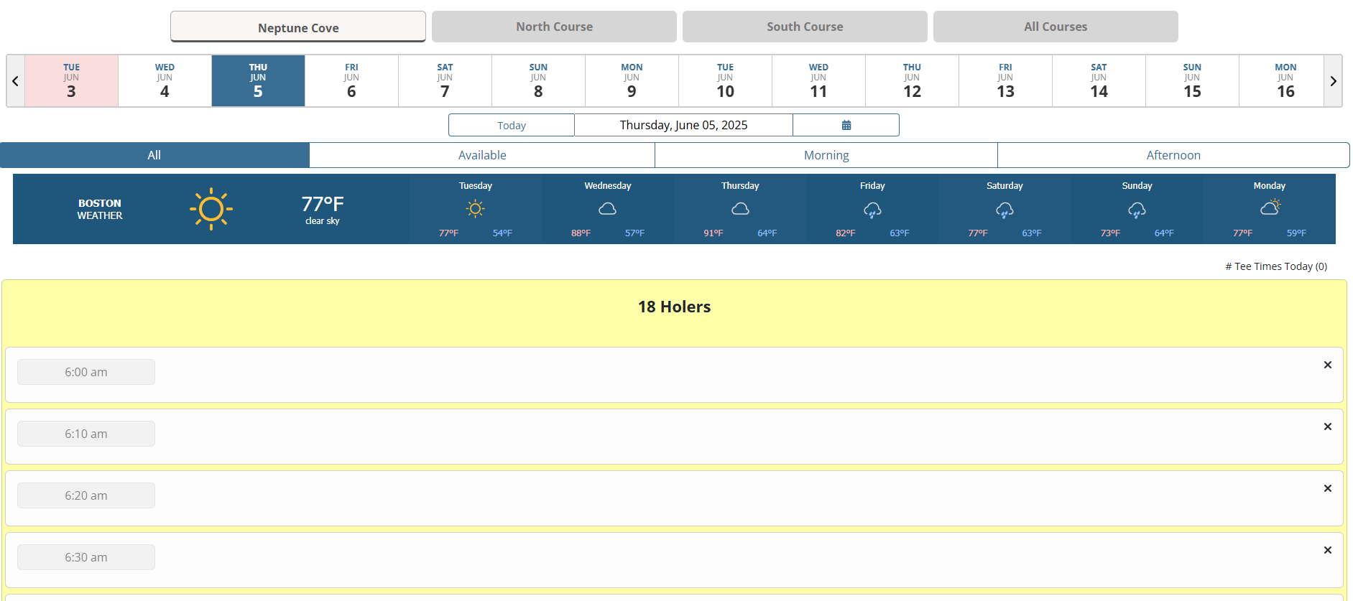Click Monday's partly cloudy forecast icon
The height and width of the screenshot is (601, 1353).
tap(1270, 208)
